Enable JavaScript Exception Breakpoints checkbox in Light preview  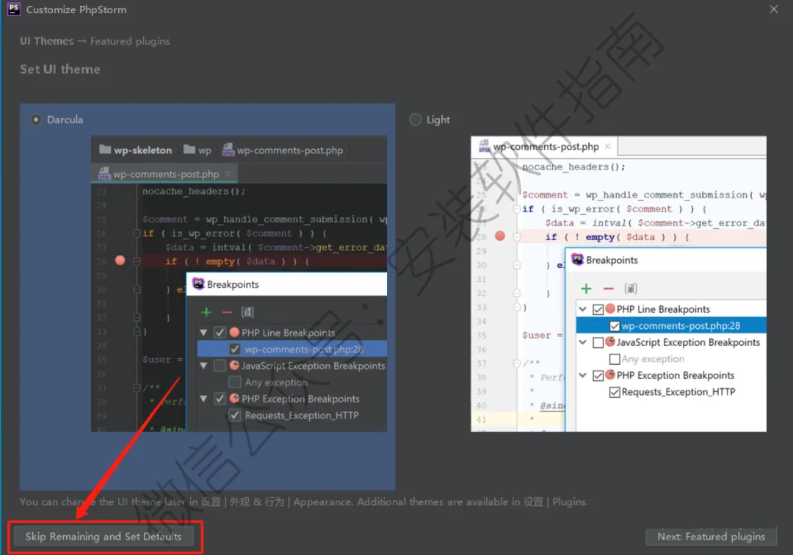click(x=598, y=343)
